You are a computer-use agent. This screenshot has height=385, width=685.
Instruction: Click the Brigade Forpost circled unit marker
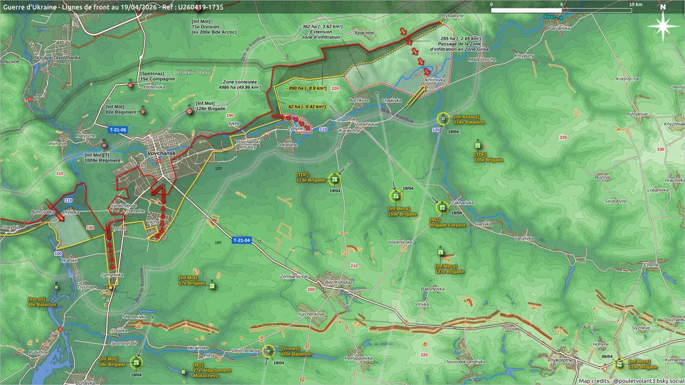442,208
